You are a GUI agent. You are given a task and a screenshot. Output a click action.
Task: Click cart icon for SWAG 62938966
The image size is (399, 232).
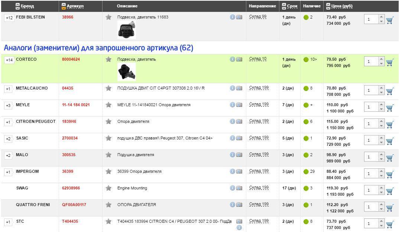(x=390, y=191)
